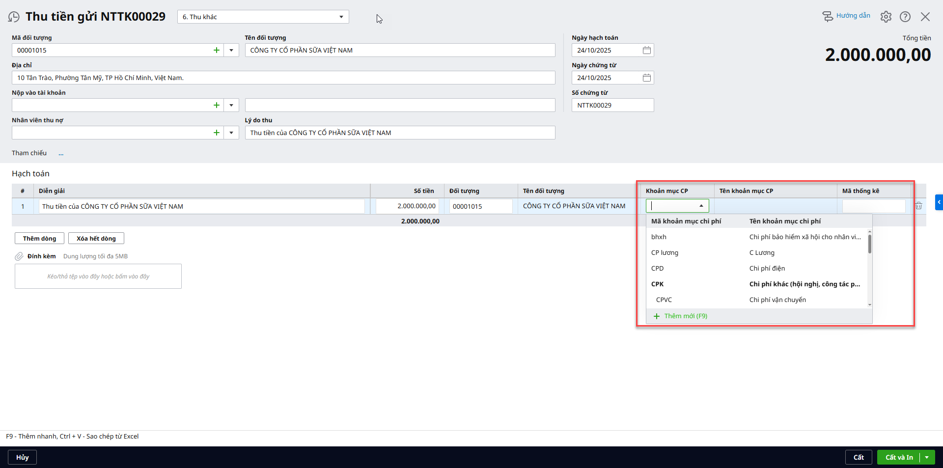
Task: Expand the Nộp vào tài khoản dropdown
Action: tap(231, 105)
